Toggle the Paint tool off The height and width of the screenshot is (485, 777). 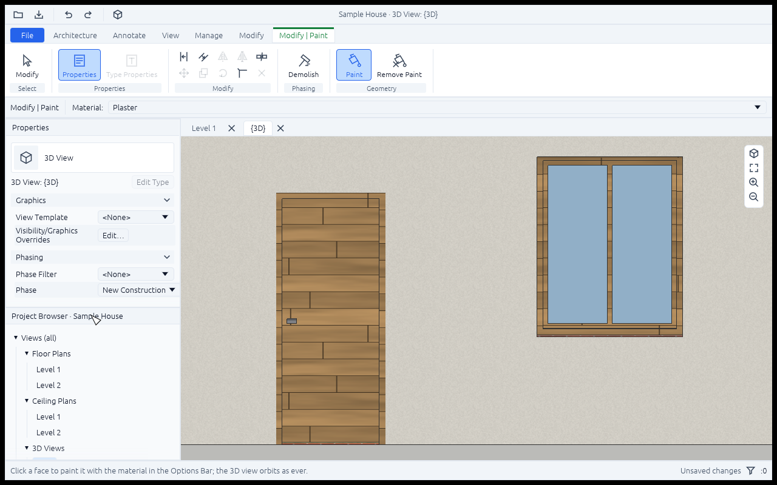point(354,65)
